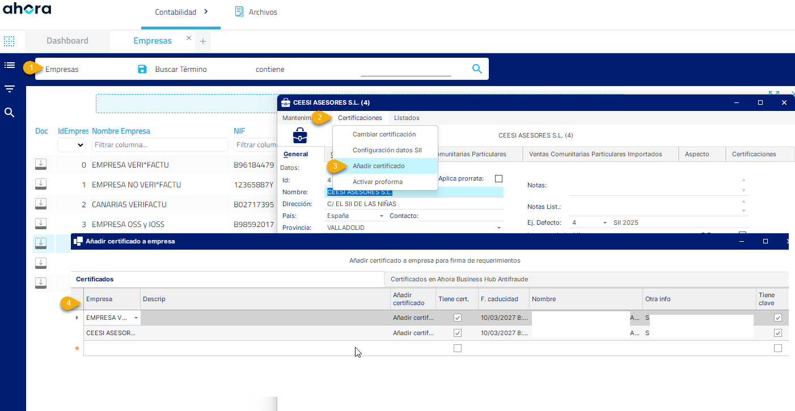Click Doc download icon for EMPRESA OSS y IOSS
The height and width of the screenshot is (411, 795).
pyautogui.click(x=41, y=224)
